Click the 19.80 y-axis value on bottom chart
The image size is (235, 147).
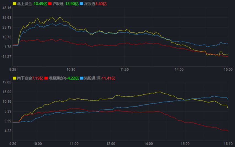pos(7,82)
